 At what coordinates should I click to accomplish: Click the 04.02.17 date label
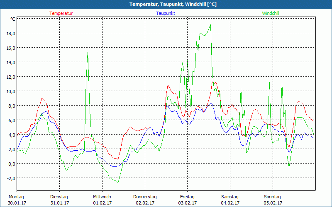(230, 203)
